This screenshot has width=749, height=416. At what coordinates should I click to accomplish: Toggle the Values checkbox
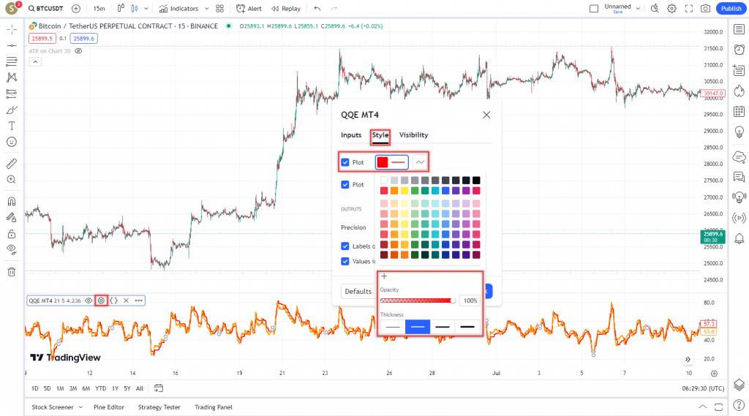345,261
